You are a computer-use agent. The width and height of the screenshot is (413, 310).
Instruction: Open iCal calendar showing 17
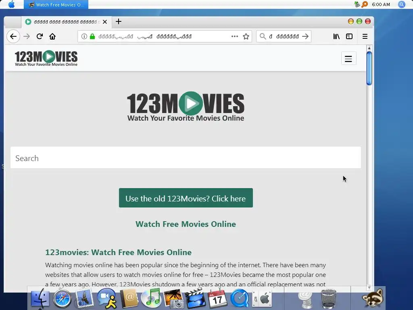click(217, 299)
